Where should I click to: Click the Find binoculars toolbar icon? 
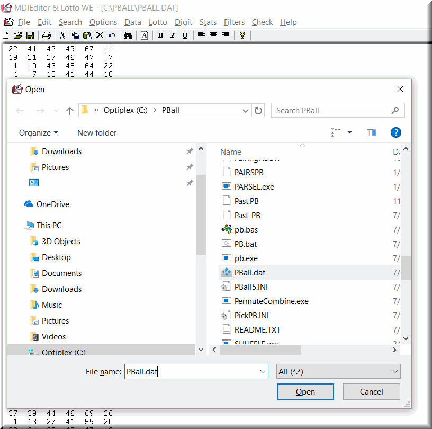pyautogui.click(x=128, y=35)
